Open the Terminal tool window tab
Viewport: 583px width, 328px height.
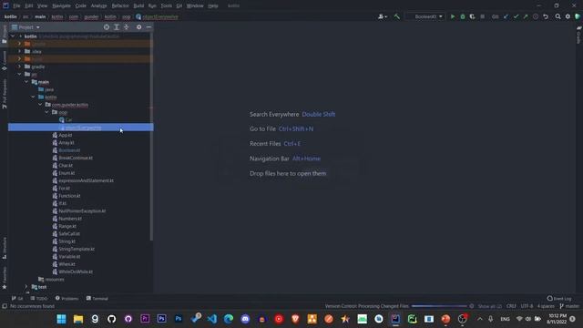pyautogui.click(x=97, y=299)
